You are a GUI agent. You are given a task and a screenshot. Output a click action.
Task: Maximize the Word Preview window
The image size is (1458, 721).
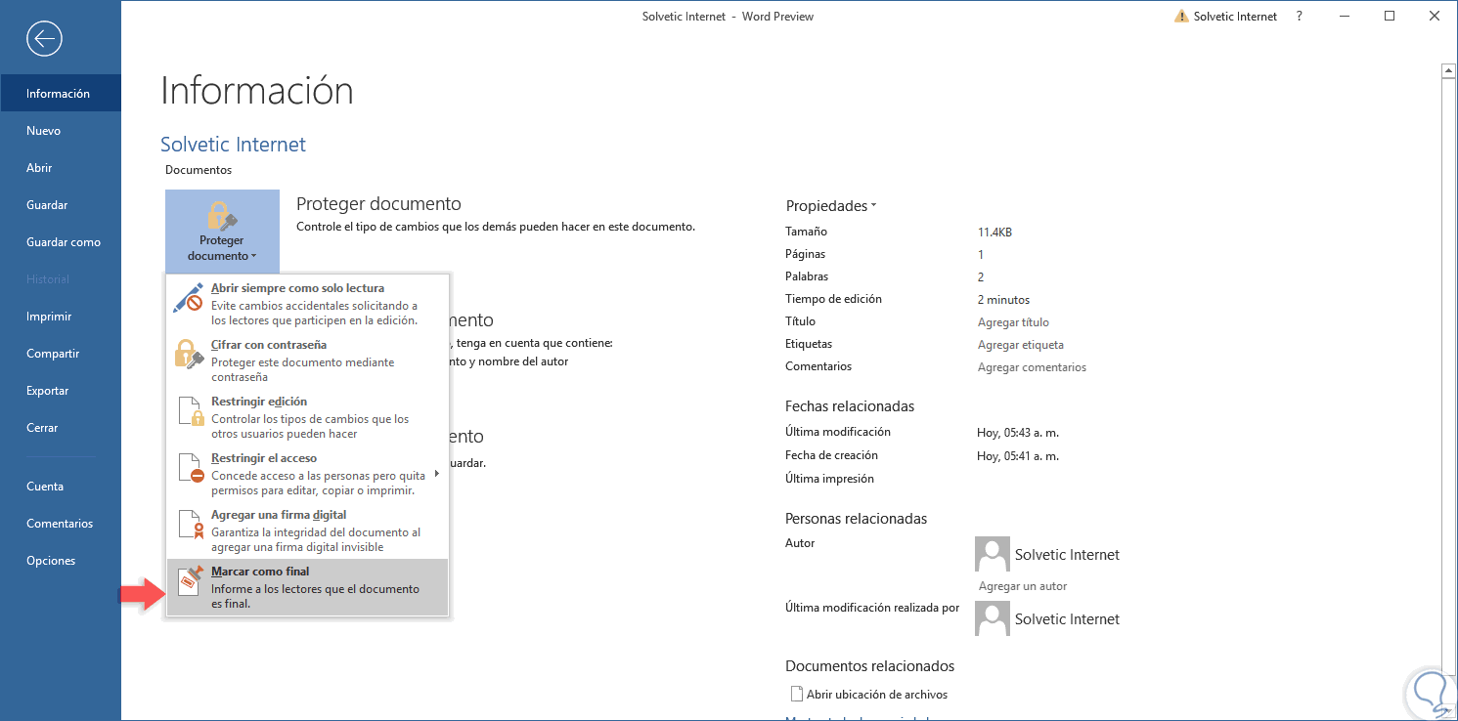[1390, 17]
